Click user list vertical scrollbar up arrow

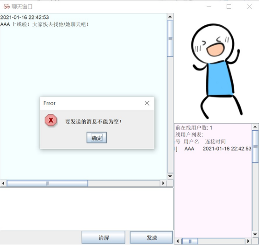tap(255, 127)
